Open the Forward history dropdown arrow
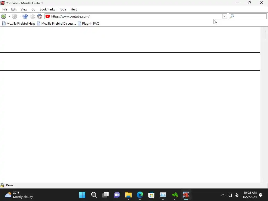The height and width of the screenshot is (201, 268). pyautogui.click(x=20, y=16)
